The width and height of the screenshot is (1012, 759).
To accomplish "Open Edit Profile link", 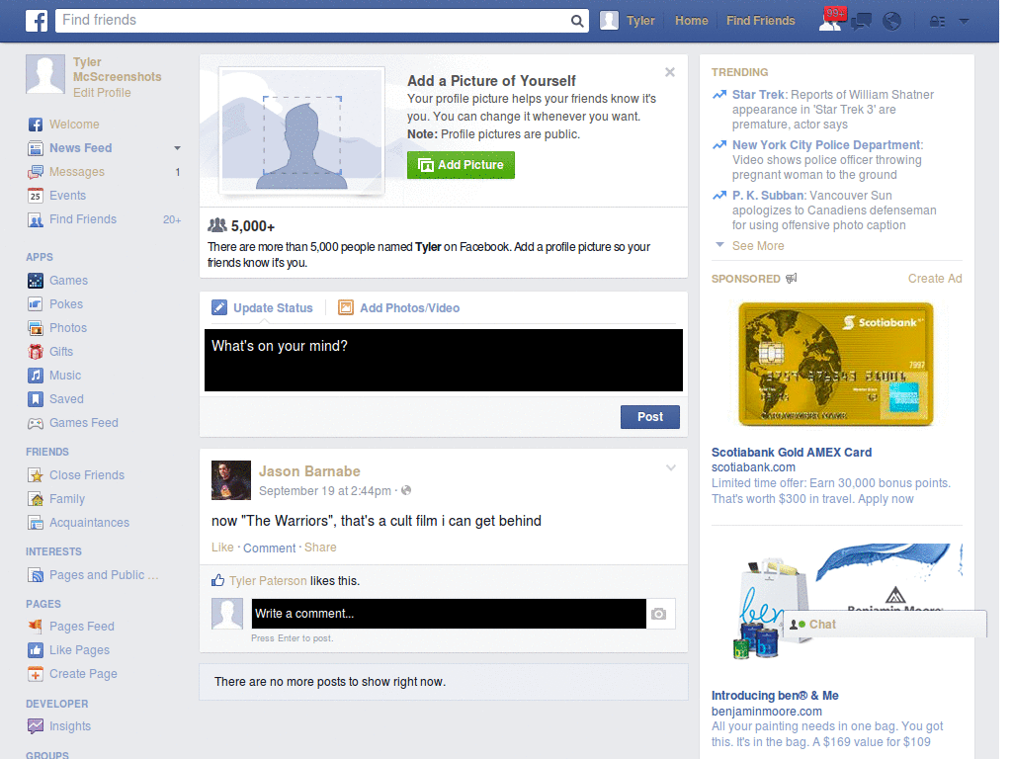I will pos(102,93).
